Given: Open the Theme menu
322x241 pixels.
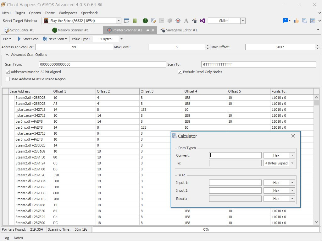Looking at the screenshot, I should pos(50,13).
